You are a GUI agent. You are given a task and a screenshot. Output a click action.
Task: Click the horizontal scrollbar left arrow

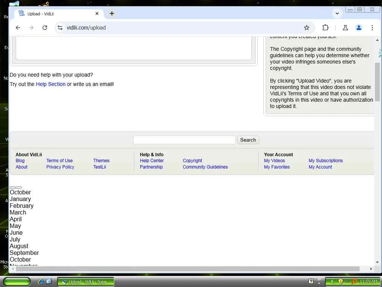click(x=13, y=269)
